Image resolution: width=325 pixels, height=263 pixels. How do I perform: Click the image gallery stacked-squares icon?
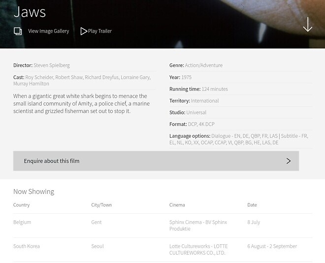click(x=18, y=31)
